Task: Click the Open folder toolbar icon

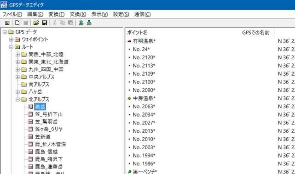Action: pos(36,22)
